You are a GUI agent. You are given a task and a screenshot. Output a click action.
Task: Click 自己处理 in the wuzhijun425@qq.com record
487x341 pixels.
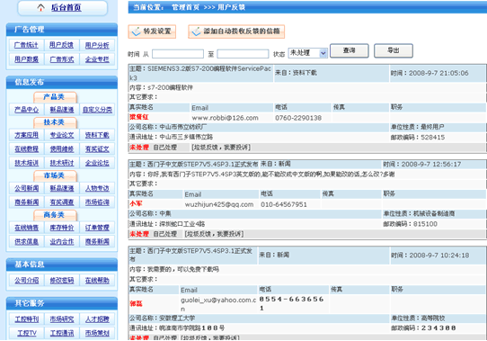(x=165, y=234)
